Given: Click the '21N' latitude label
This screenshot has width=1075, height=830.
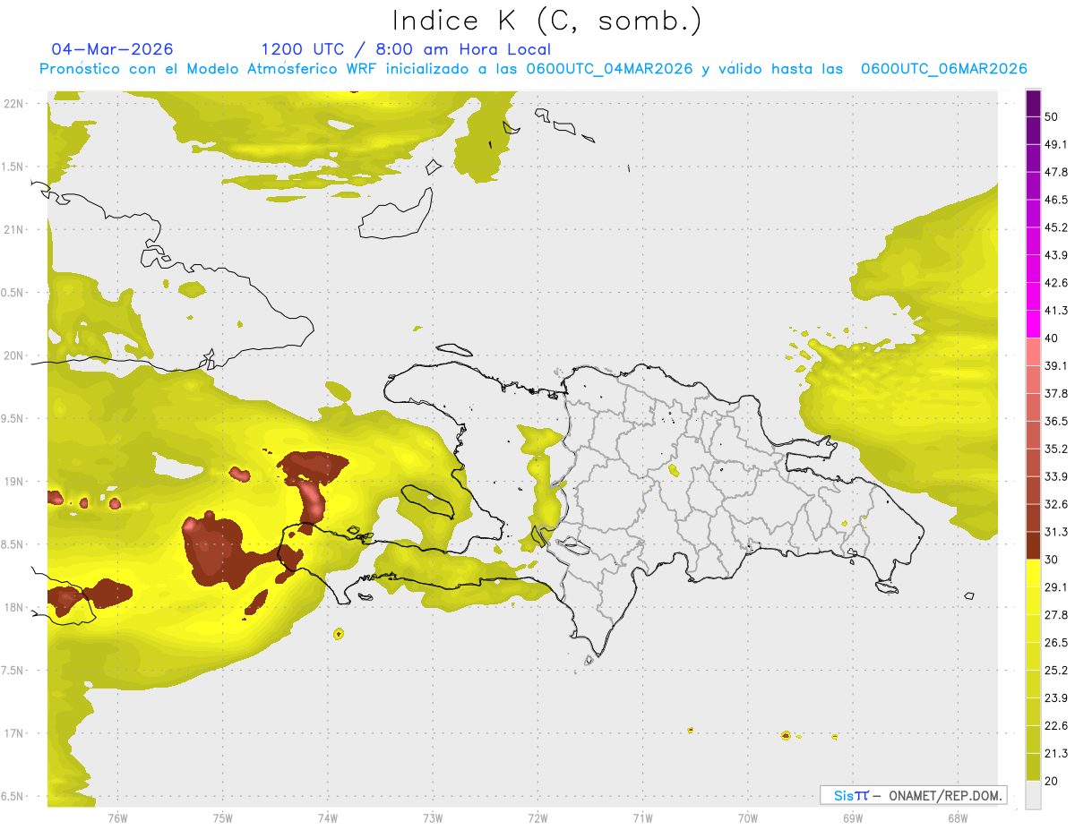Looking at the screenshot, I should coord(13,229).
